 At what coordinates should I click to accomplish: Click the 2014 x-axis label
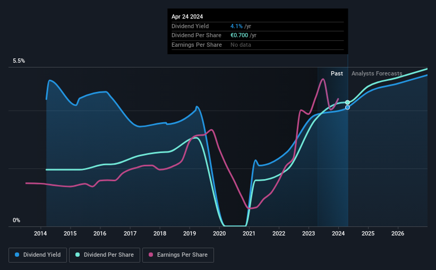(40, 233)
